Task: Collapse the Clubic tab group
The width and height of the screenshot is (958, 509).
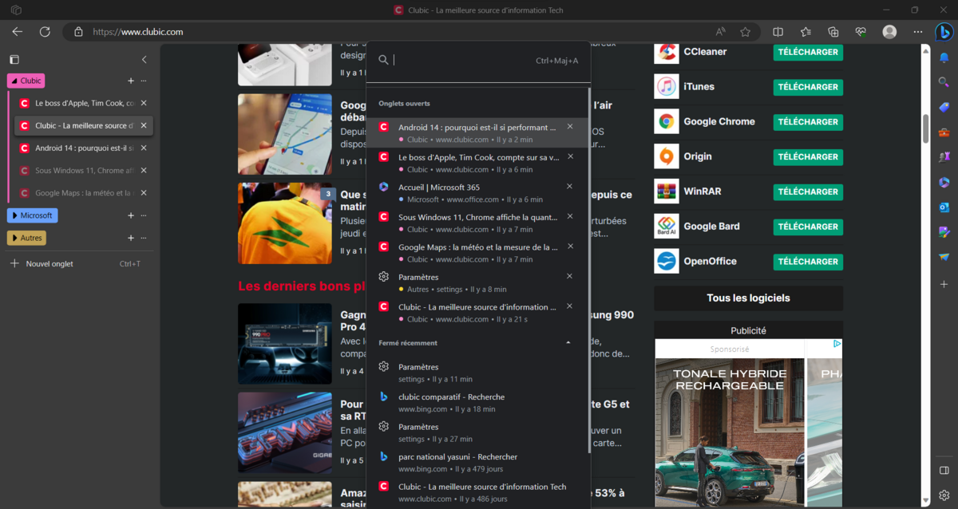Action: [x=26, y=81]
